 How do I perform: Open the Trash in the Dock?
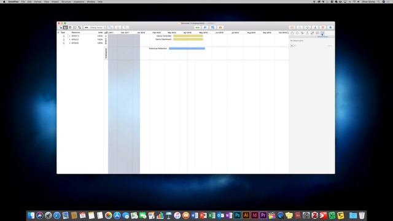coord(362,215)
